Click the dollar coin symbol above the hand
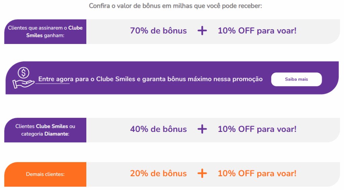The height and width of the screenshot is (190, 344). click(x=24, y=73)
